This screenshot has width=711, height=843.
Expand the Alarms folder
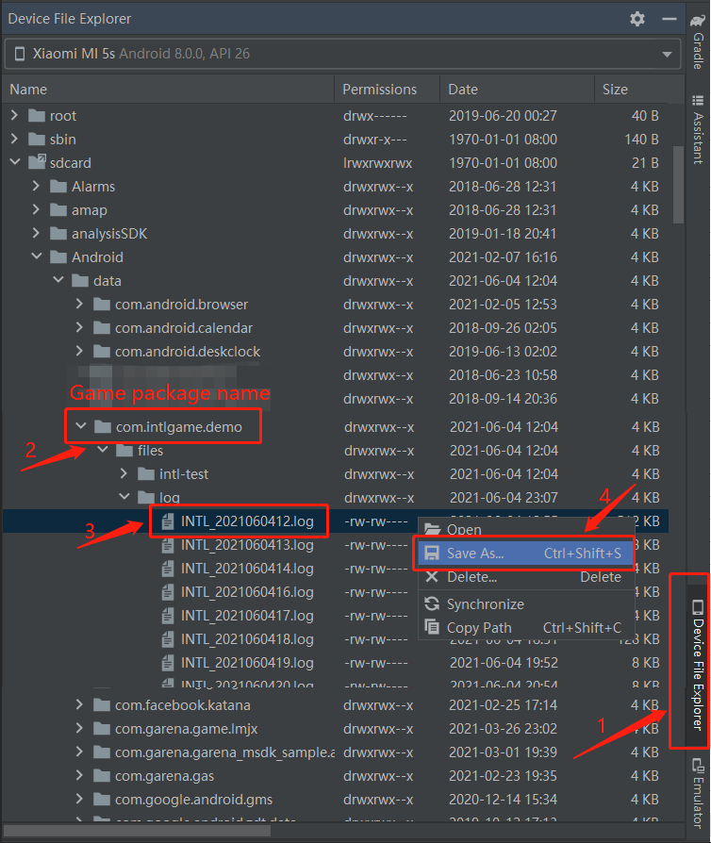(36, 186)
